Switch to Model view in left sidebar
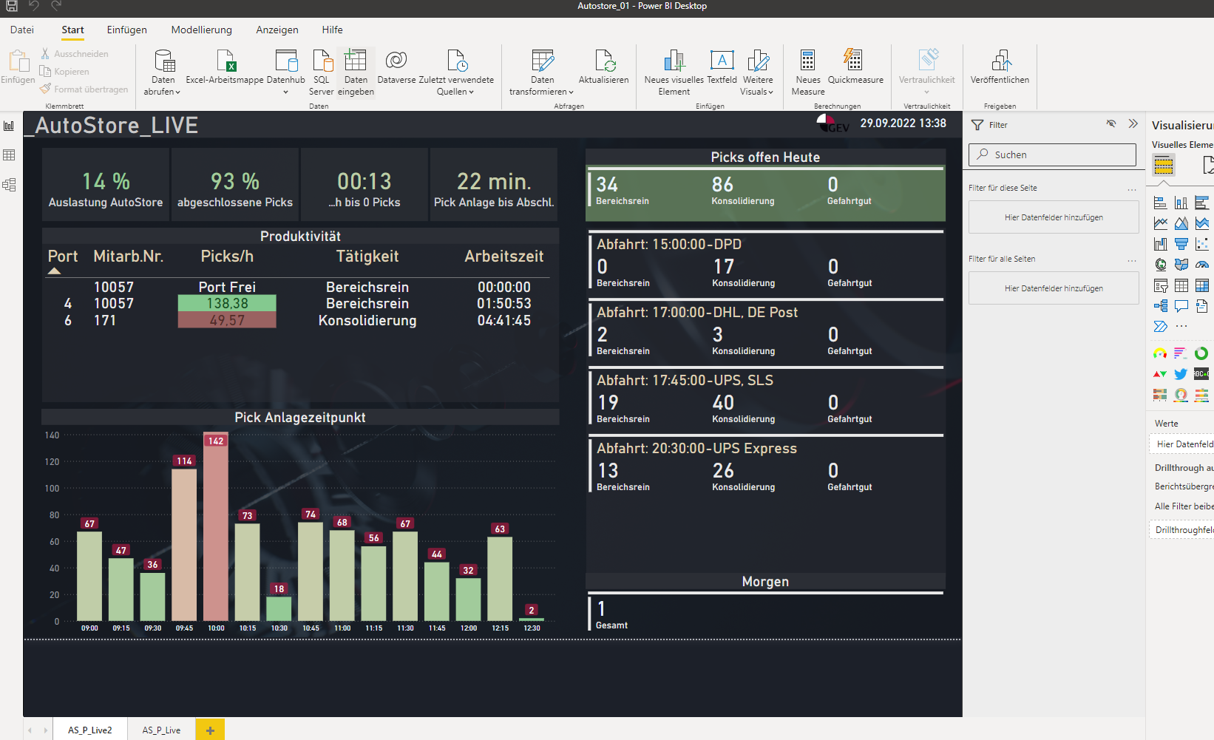The height and width of the screenshot is (740, 1214). [9, 185]
